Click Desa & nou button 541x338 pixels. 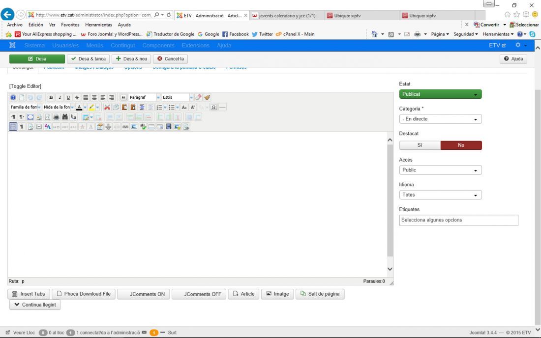click(131, 59)
